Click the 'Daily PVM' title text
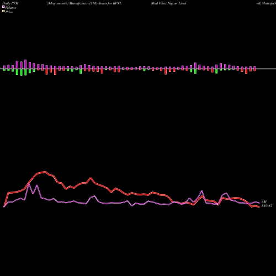Viewport: 276px width, 276px height. [10, 3]
